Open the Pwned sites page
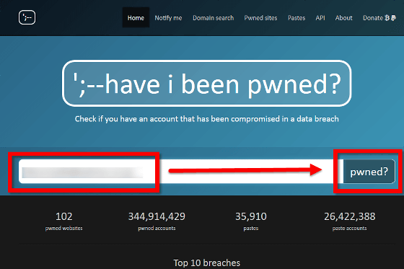Viewport: 404px width, 269px height. pos(260,18)
